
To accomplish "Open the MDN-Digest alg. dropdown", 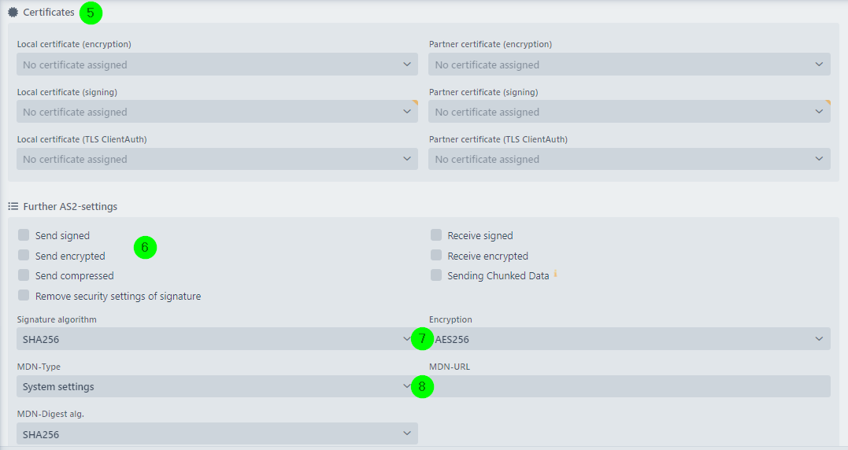I will 217,433.
